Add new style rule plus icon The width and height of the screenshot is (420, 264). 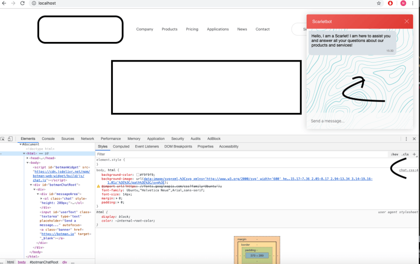point(414,154)
